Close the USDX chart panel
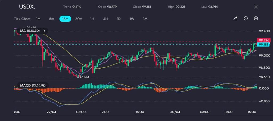The width and height of the screenshot is (273, 121). pyautogui.click(x=256, y=7)
